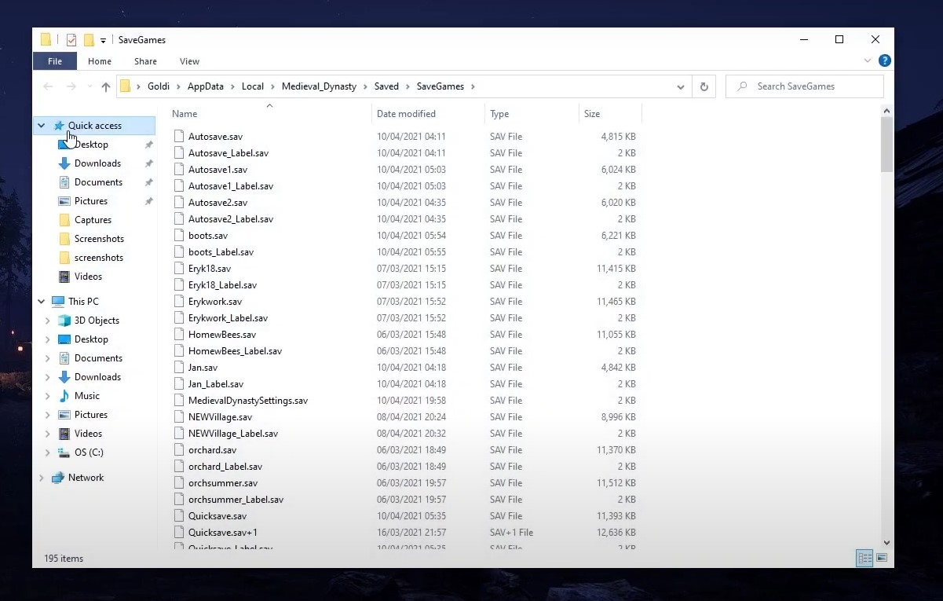Click the file icon beside MedievalDynastySettings.sav
Viewport: 943px width, 601px height.
pos(179,400)
